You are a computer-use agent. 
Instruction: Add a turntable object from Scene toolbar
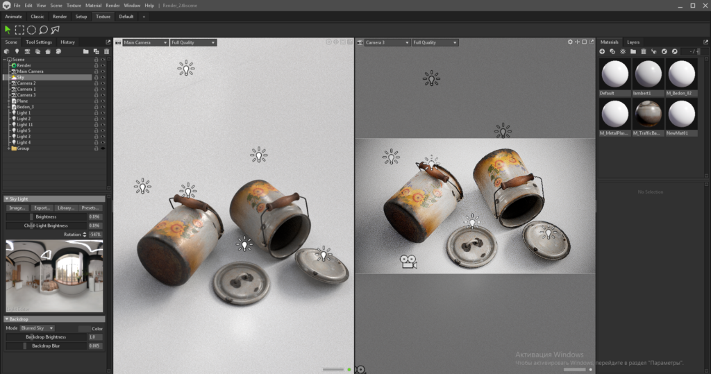(x=58, y=51)
